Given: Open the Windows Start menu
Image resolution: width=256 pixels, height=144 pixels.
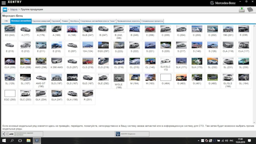Looking at the screenshot, I should (4, 141).
